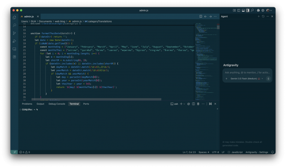Open the account avatar dropdown
Viewport: 286px width, 168px height.
pyautogui.click(x=269, y=10)
